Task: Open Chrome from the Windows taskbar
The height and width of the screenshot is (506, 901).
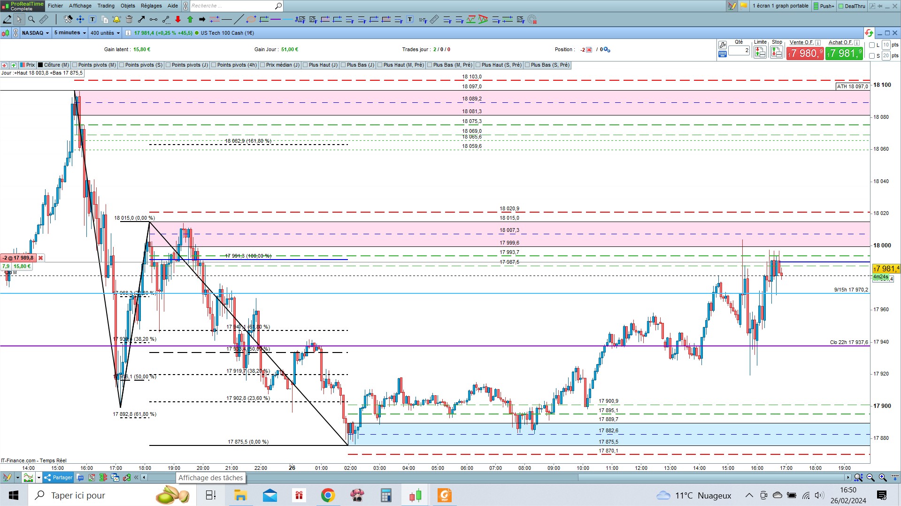Action: [x=328, y=495]
